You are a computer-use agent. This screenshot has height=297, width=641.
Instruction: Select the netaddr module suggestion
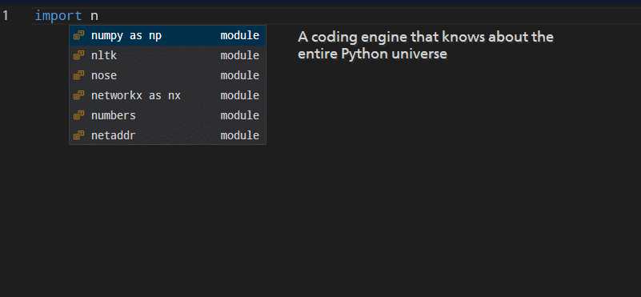[x=167, y=135]
